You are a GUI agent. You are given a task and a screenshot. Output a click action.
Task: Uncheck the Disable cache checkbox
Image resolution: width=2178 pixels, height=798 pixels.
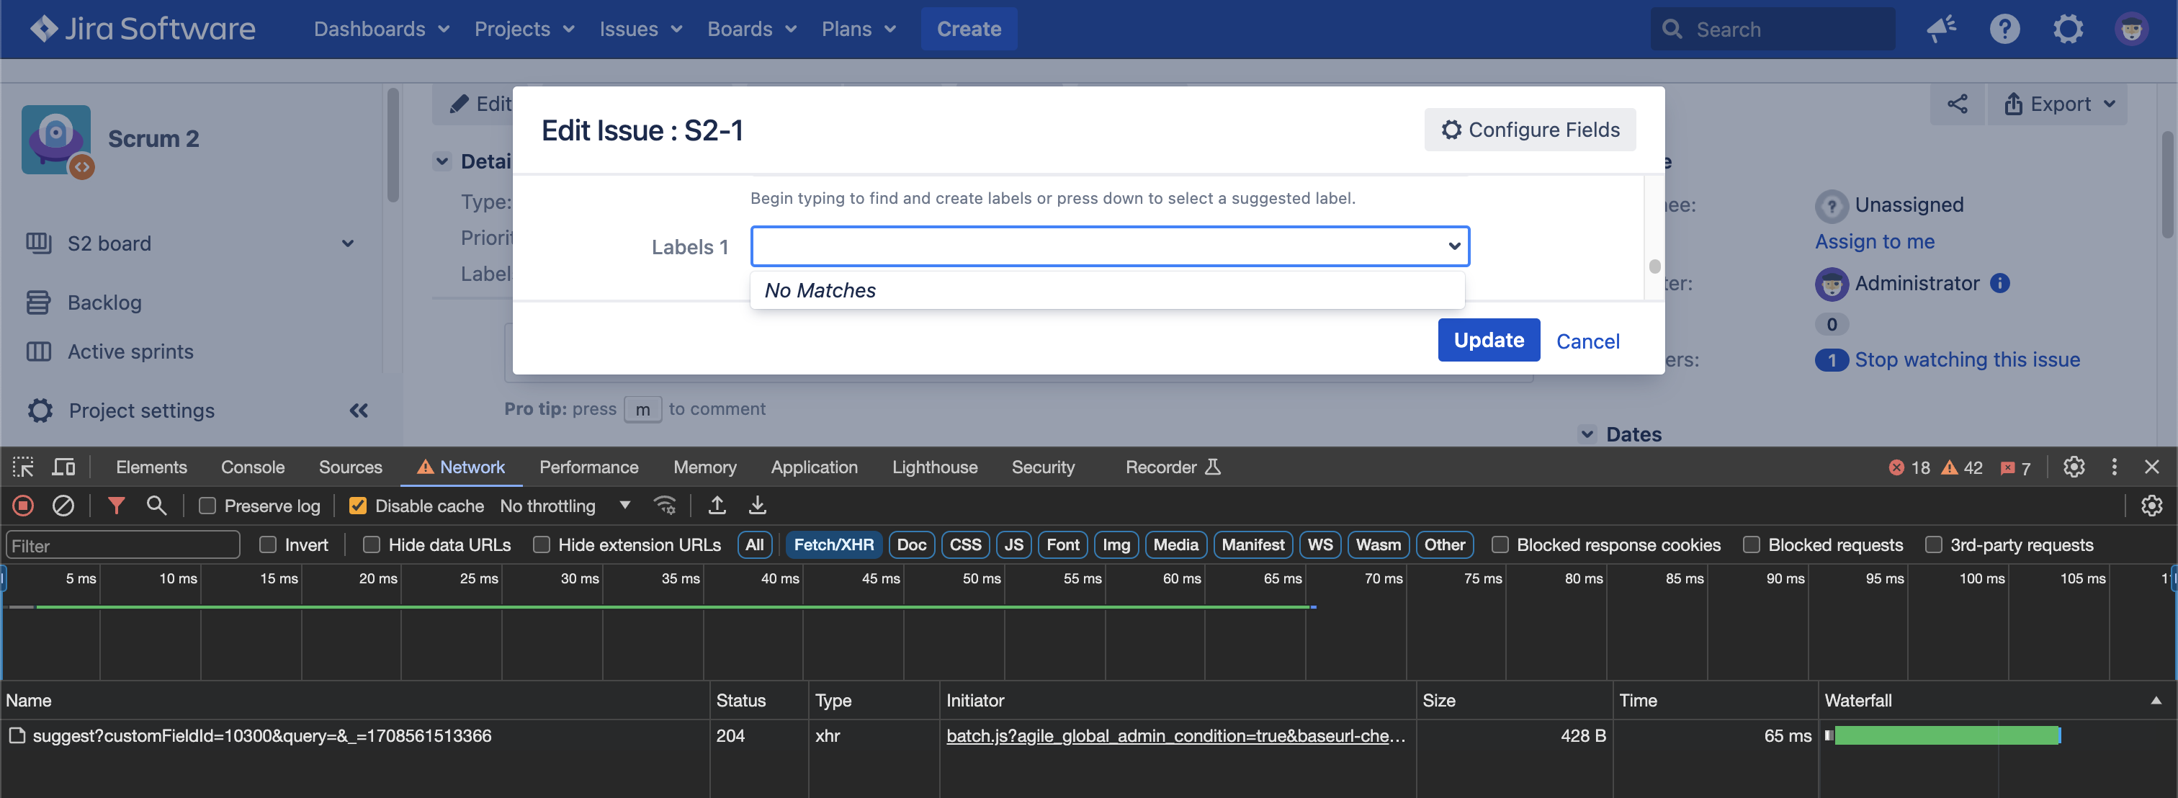pos(359,506)
